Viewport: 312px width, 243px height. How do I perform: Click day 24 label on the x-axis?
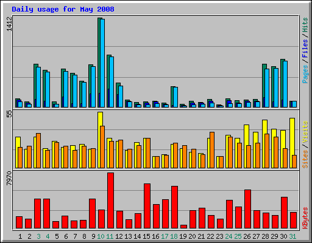click(229, 236)
